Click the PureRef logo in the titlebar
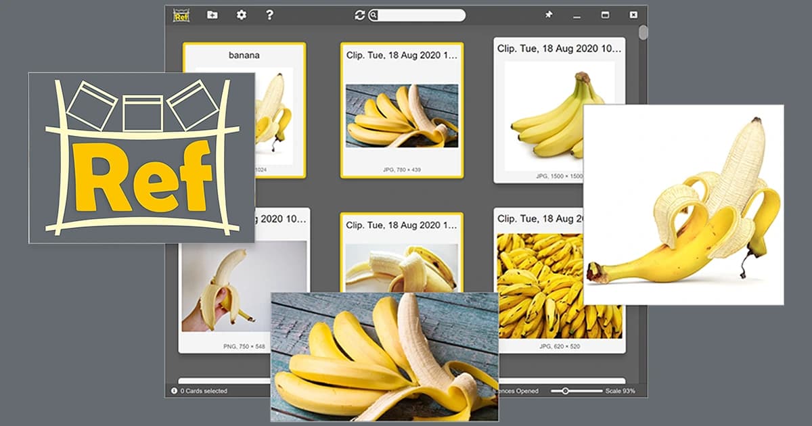Image resolution: width=812 pixels, height=426 pixels. coord(181,14)
